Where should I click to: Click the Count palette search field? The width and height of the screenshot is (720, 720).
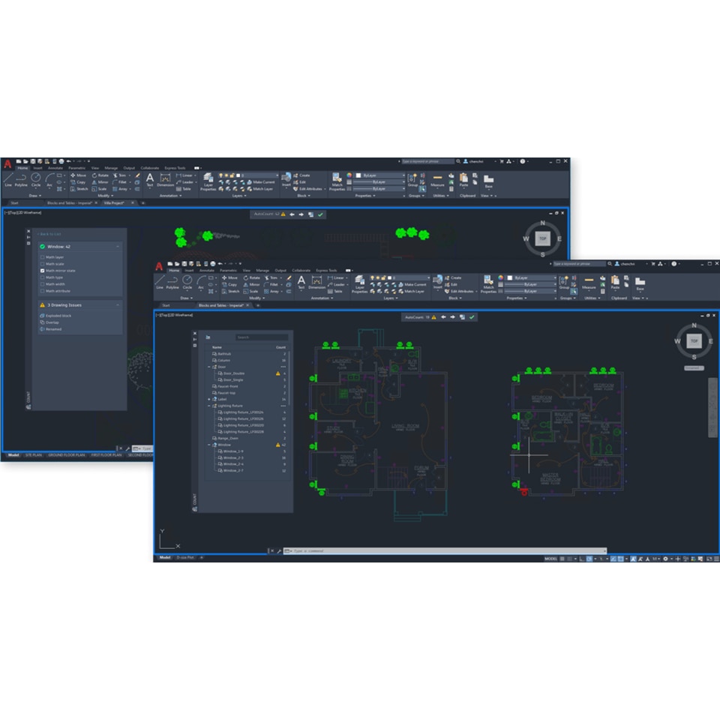[x=262, y=337]
